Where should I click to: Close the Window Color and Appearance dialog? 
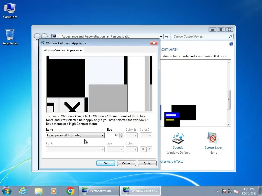coord(154,43)
